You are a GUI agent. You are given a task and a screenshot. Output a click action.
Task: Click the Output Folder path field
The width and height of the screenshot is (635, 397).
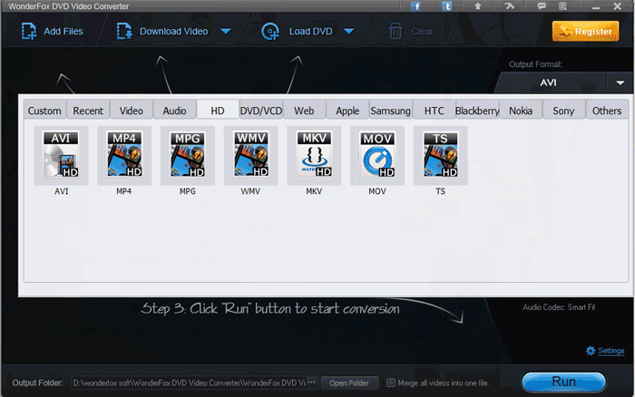click(x=189, y=382)
